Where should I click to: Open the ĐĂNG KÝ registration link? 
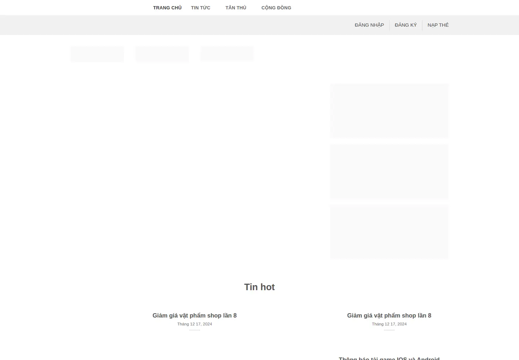coord(406,25)
